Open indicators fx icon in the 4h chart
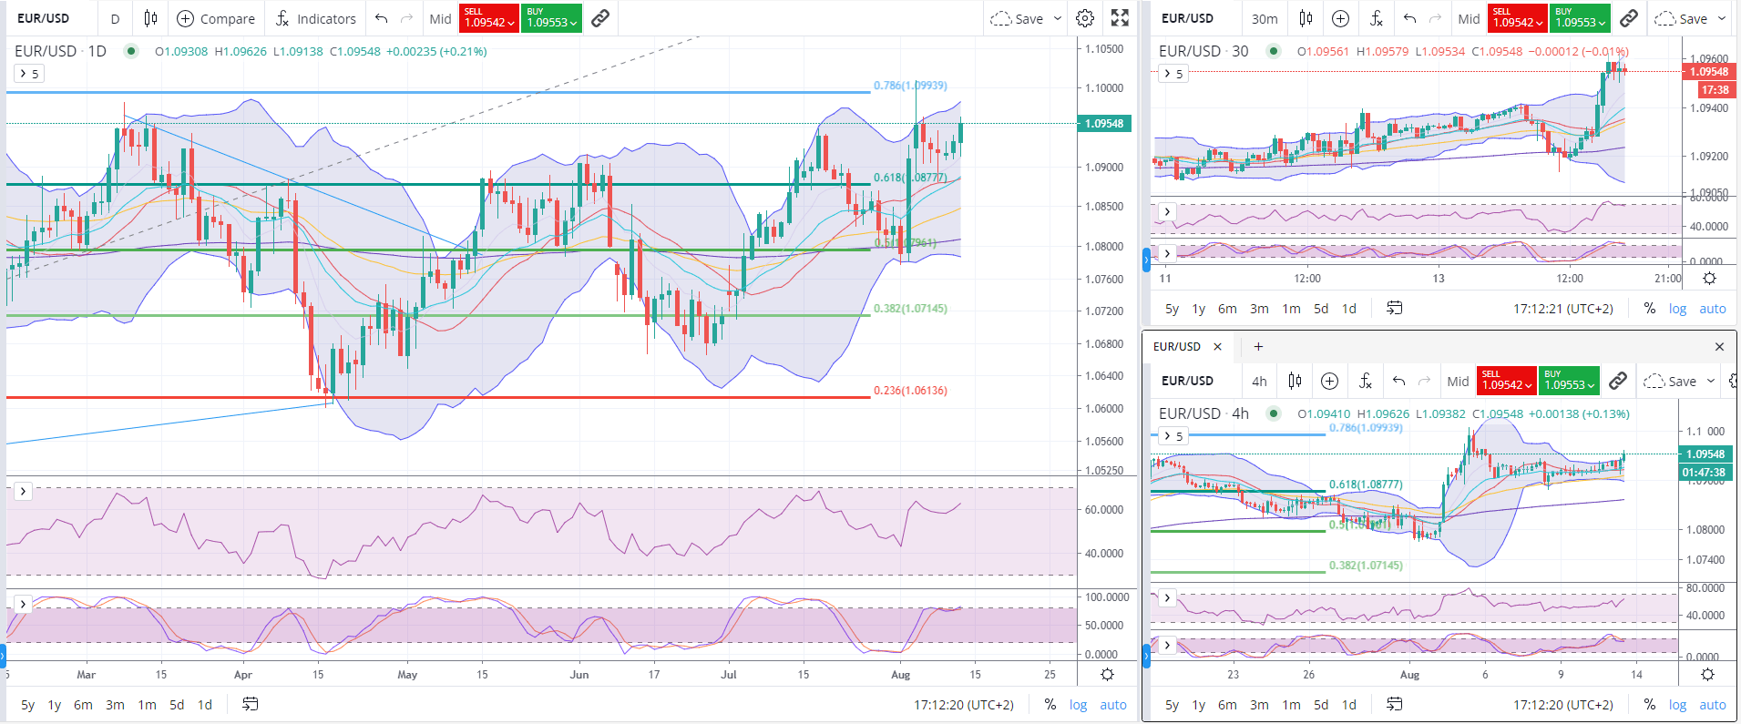1741x724 pixels. coord(1365,381)
